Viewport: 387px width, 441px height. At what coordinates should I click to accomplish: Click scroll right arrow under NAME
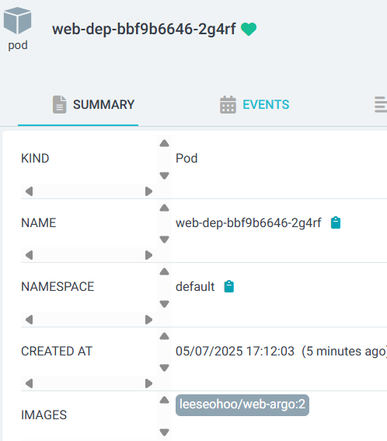point(148,255)
